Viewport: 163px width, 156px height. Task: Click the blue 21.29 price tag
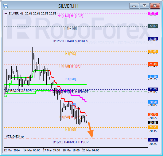tap(153, 77)
